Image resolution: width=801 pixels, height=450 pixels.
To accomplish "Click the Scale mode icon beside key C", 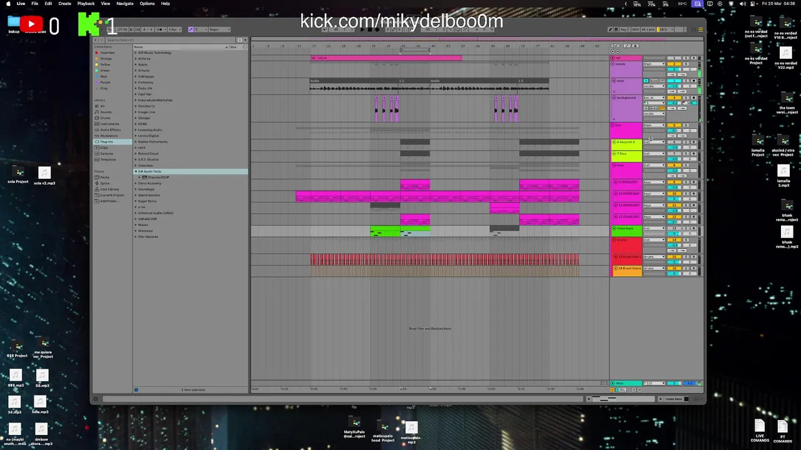I will [x=191, y=29].
